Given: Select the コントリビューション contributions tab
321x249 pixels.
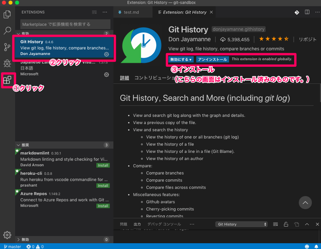Looking at the screenshot, I should click(x=154, y=78).
